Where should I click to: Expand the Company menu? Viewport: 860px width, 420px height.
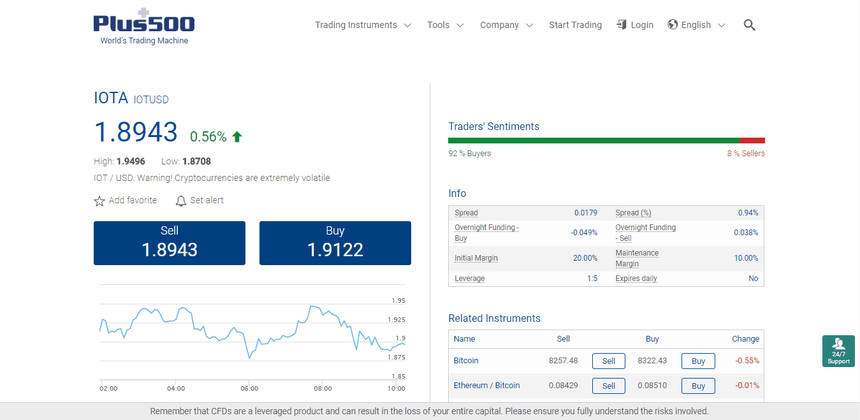tap(506, 25)
